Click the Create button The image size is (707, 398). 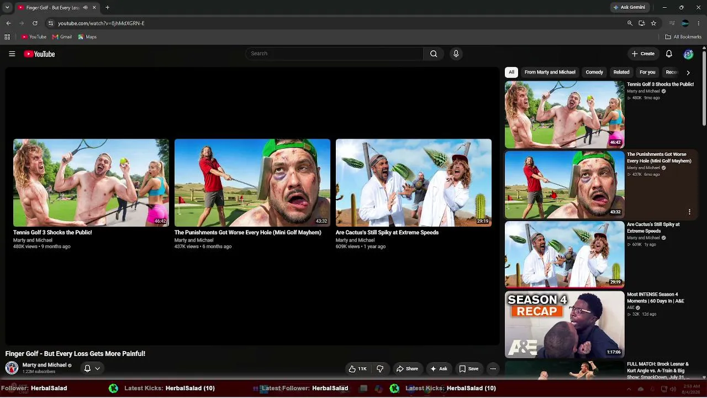(643, 54)
